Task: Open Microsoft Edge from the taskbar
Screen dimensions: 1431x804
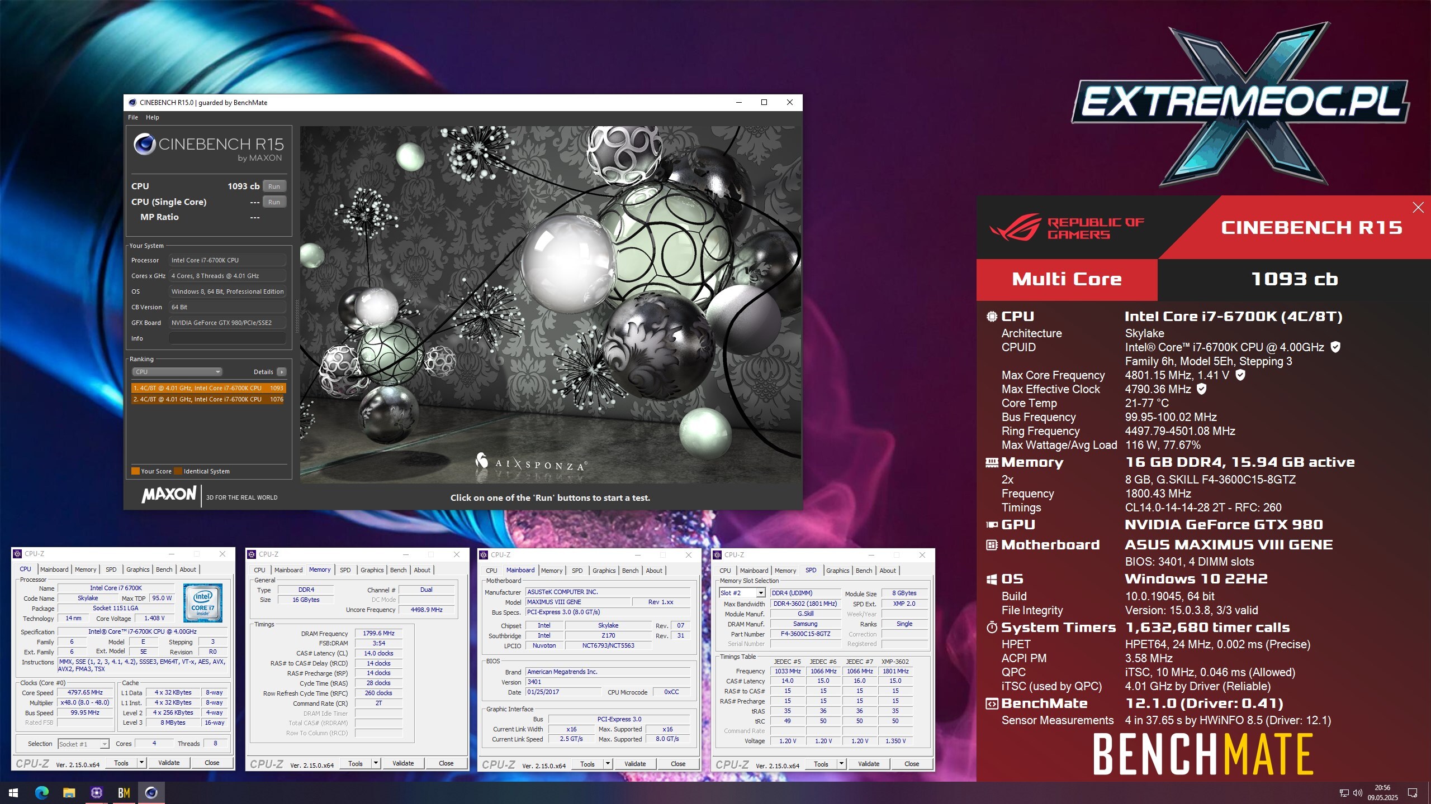Action: point(42,792)
